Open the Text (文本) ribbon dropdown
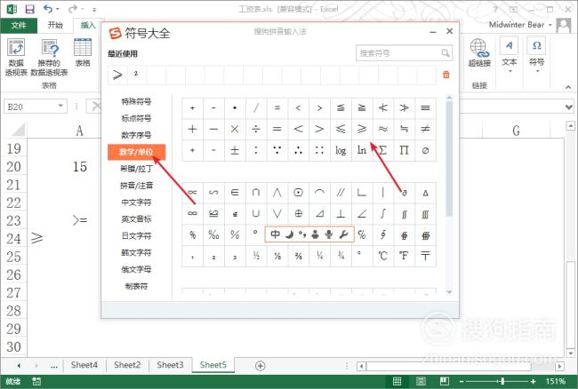The width and height of the screenshot is (578, 389). point(509,54)
